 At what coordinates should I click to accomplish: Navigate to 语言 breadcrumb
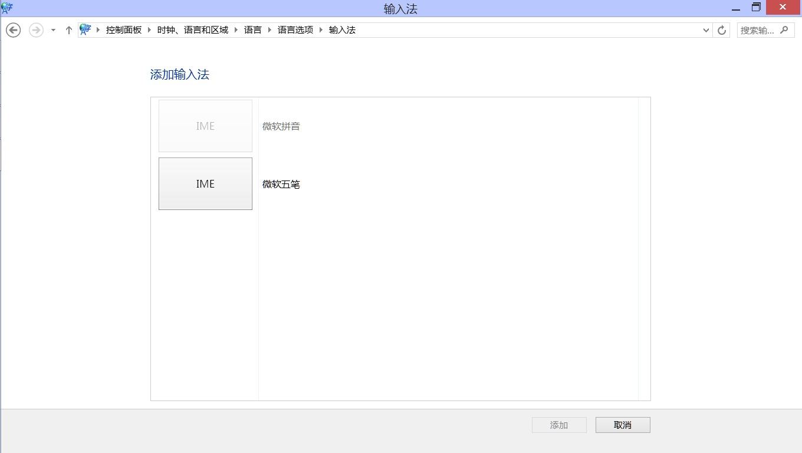[253, 30]
